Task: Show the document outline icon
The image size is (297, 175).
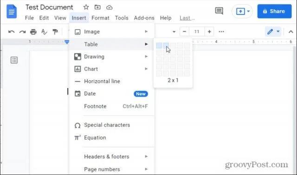Action: pyautogui.click(x=14, y=60)
